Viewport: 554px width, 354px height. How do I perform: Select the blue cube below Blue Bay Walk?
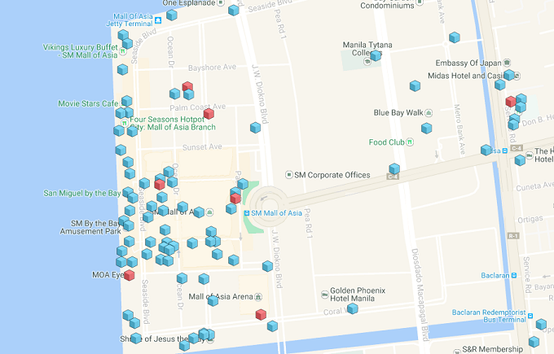(426, 128)
